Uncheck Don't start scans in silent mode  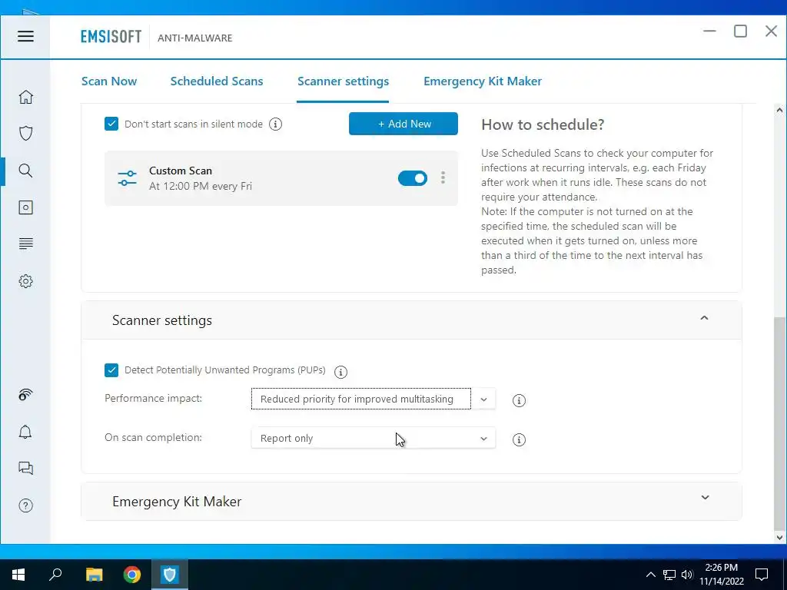(x=111, y=124)
